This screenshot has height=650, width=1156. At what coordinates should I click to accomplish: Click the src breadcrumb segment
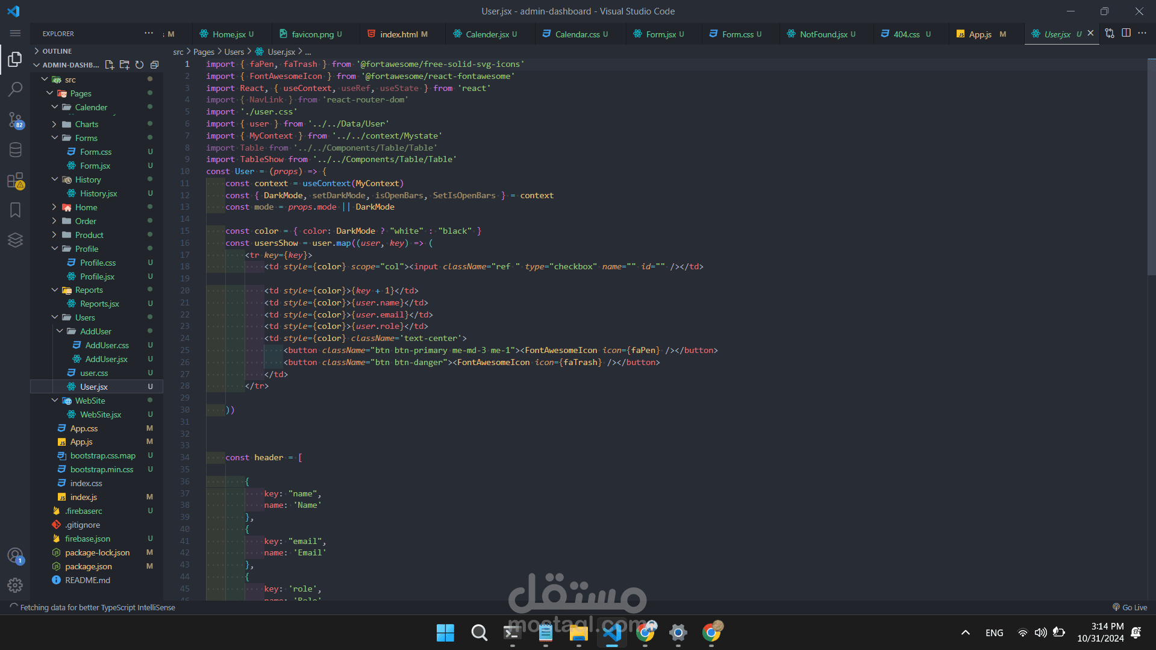[178, 52]
